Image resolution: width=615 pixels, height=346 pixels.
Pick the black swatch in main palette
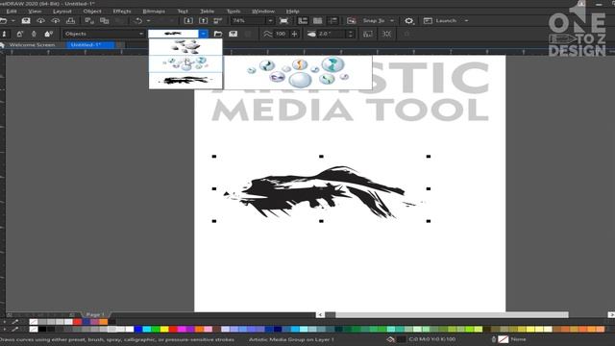(x=42, y=329)
